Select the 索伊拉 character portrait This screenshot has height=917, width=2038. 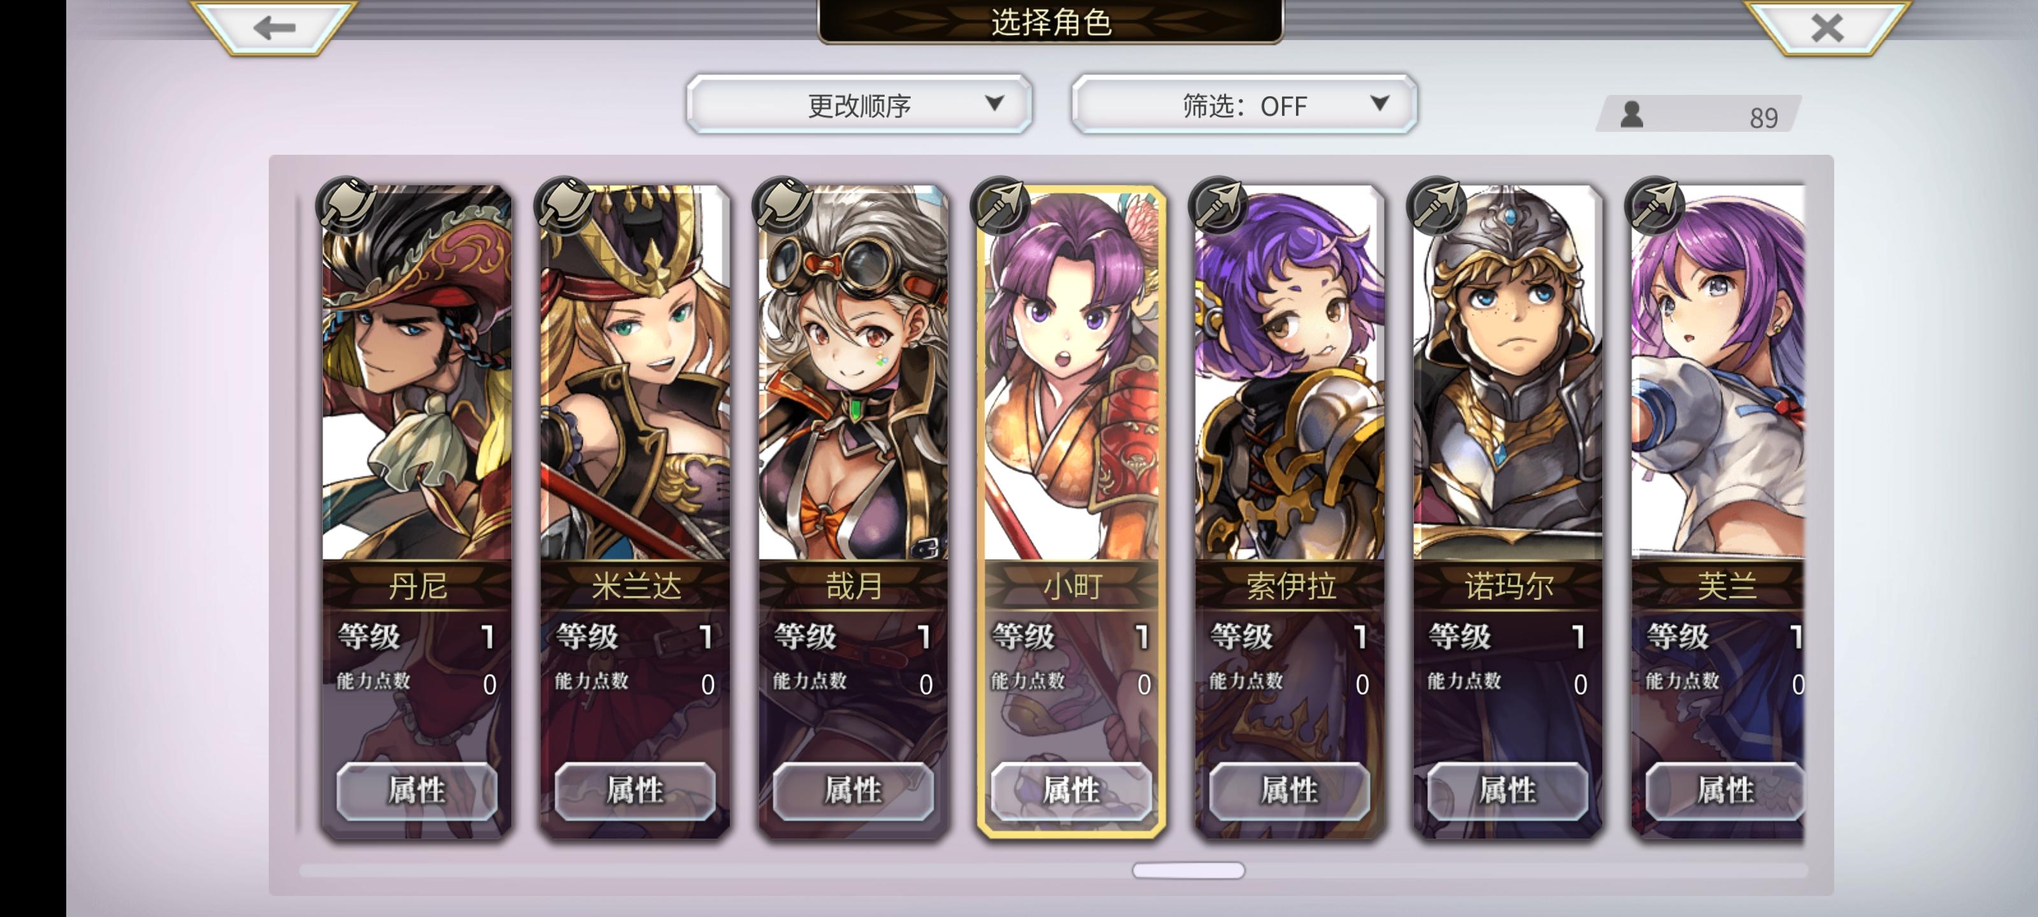click(x=1289, y=373)
